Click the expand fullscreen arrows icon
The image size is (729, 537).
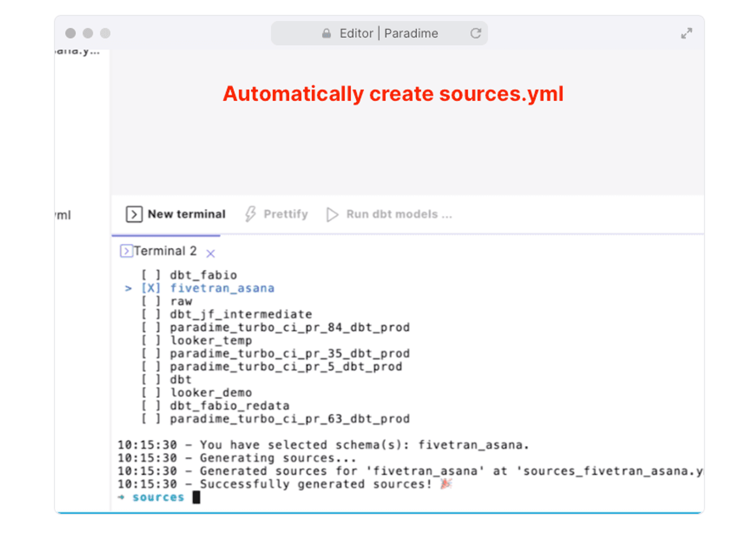[x=687, y=33]
